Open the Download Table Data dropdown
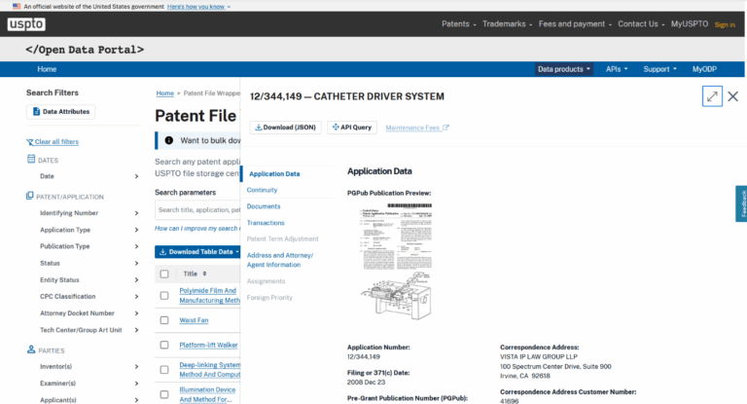 coord(197,251)
